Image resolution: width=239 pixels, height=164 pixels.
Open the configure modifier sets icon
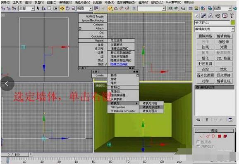point(230,119)
